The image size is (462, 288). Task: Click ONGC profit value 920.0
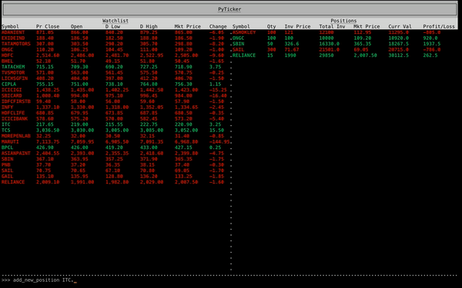(430, 38)
